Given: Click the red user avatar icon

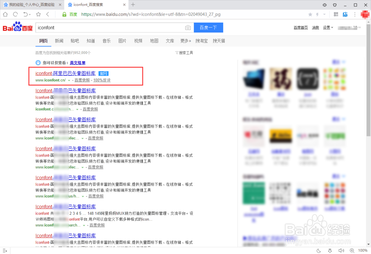Looking at the screenshot, I should pos(365,14).
